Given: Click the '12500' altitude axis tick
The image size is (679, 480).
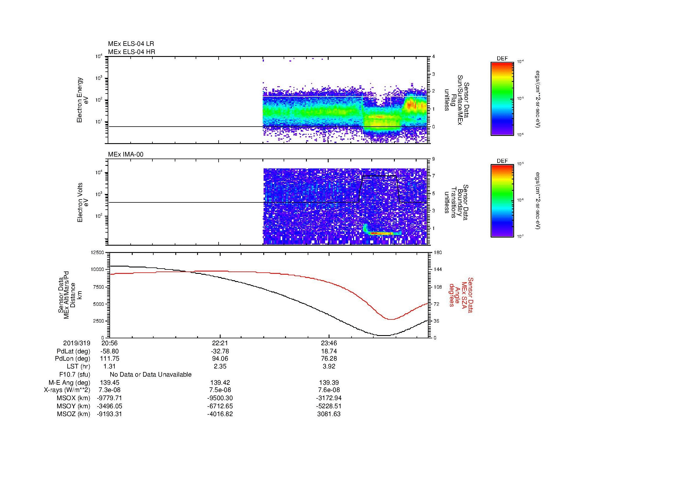Looking at the screenshot, I should (x=97, y=253).
